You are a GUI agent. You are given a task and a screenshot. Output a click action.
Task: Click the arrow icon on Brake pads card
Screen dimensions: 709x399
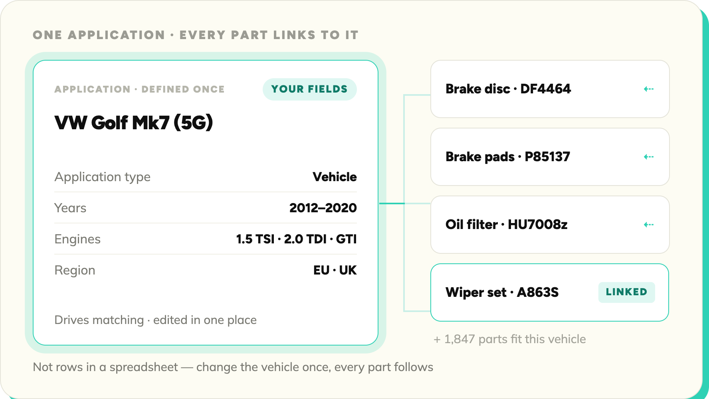pyautogui.click(x=649, y=157)
